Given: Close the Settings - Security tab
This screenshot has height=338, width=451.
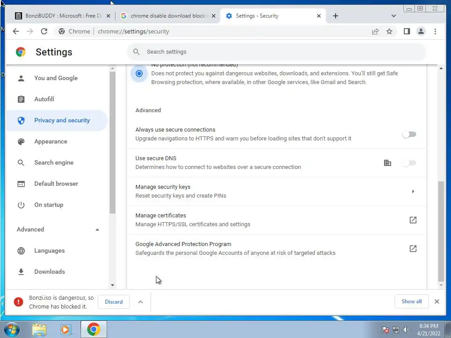Looking at the screenshot, I should 319,16.
